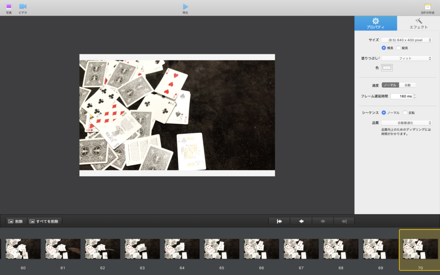
Task: Set 速度 to 自動
Action: [x=407, y=85]
